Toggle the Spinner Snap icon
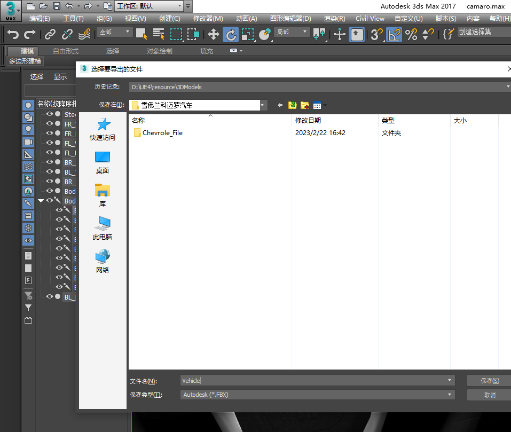Viewport: 511px width, 432px height. (x=428, y=34)
